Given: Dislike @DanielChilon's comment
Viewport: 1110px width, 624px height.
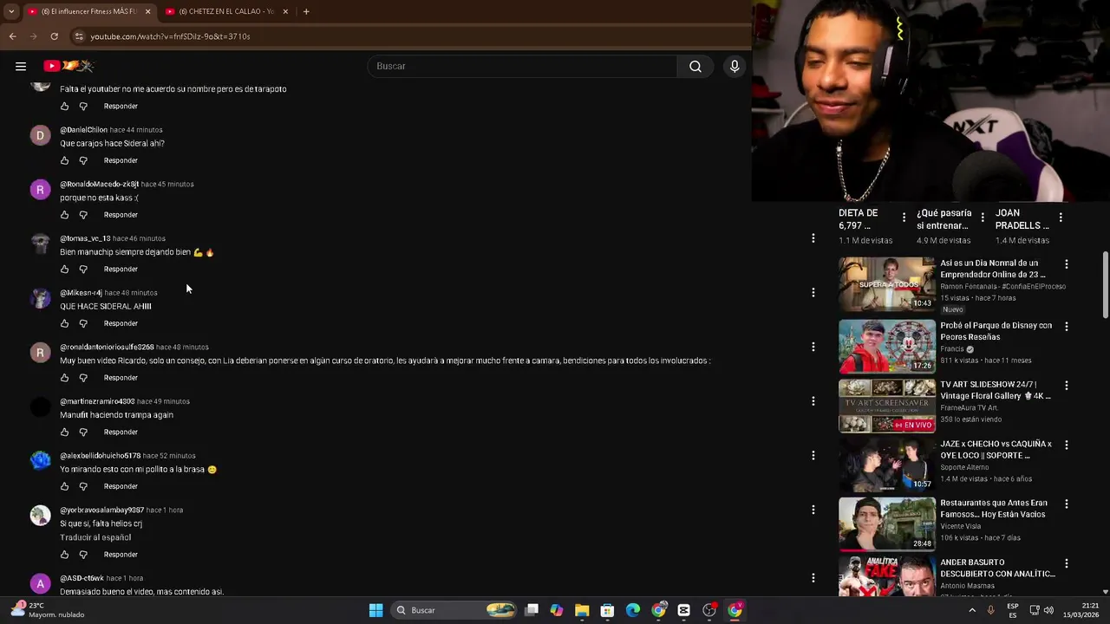Looking at the screenshot, I should point(83,160).
